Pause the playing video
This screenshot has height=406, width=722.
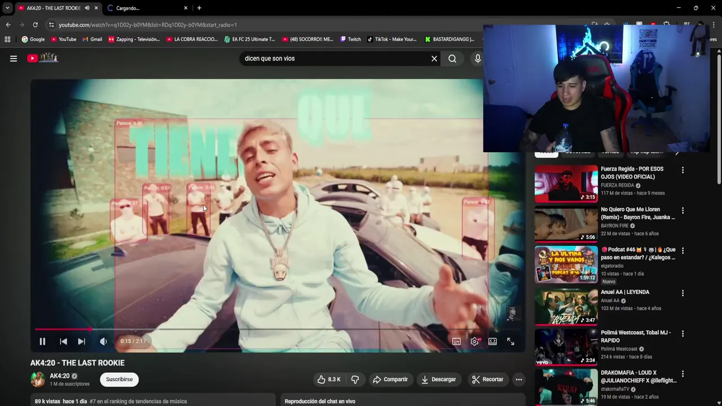42,341
